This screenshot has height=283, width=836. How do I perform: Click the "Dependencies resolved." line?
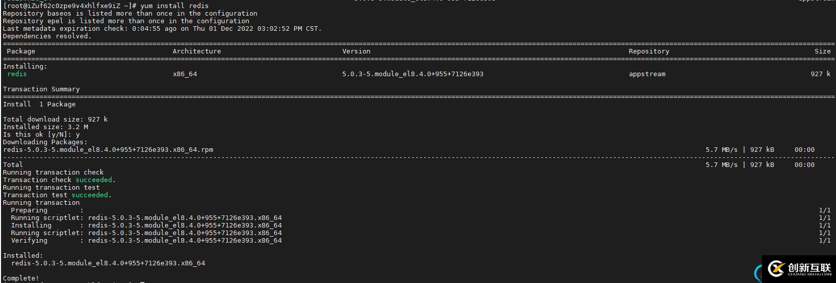pos(47,36)
